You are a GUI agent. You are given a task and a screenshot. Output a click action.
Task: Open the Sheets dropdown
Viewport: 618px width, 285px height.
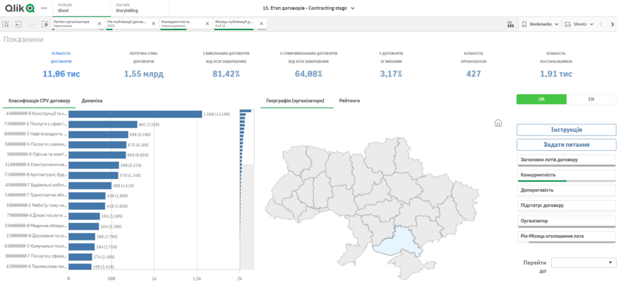click(x=578, y=24)
